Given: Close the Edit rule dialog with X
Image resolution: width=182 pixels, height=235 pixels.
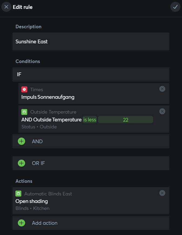Looking at the screenshot, I should 6,7.
